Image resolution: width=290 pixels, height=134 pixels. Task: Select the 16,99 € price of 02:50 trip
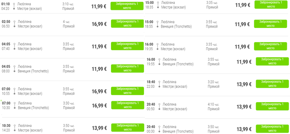click(99, 24)
